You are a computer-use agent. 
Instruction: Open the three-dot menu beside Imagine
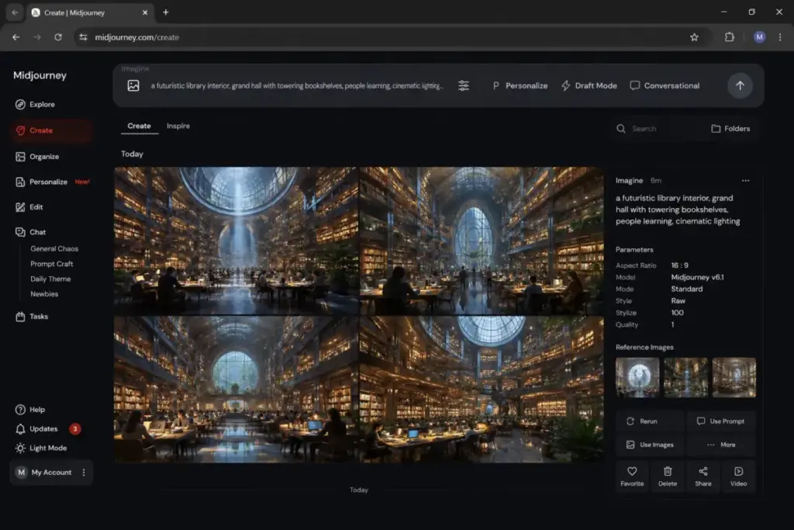[745, 180]
